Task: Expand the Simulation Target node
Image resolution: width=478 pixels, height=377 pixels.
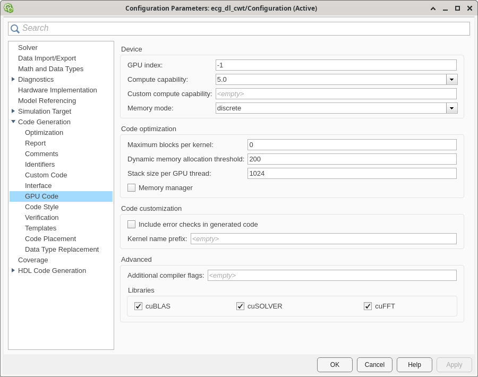Action: (13, 111)
